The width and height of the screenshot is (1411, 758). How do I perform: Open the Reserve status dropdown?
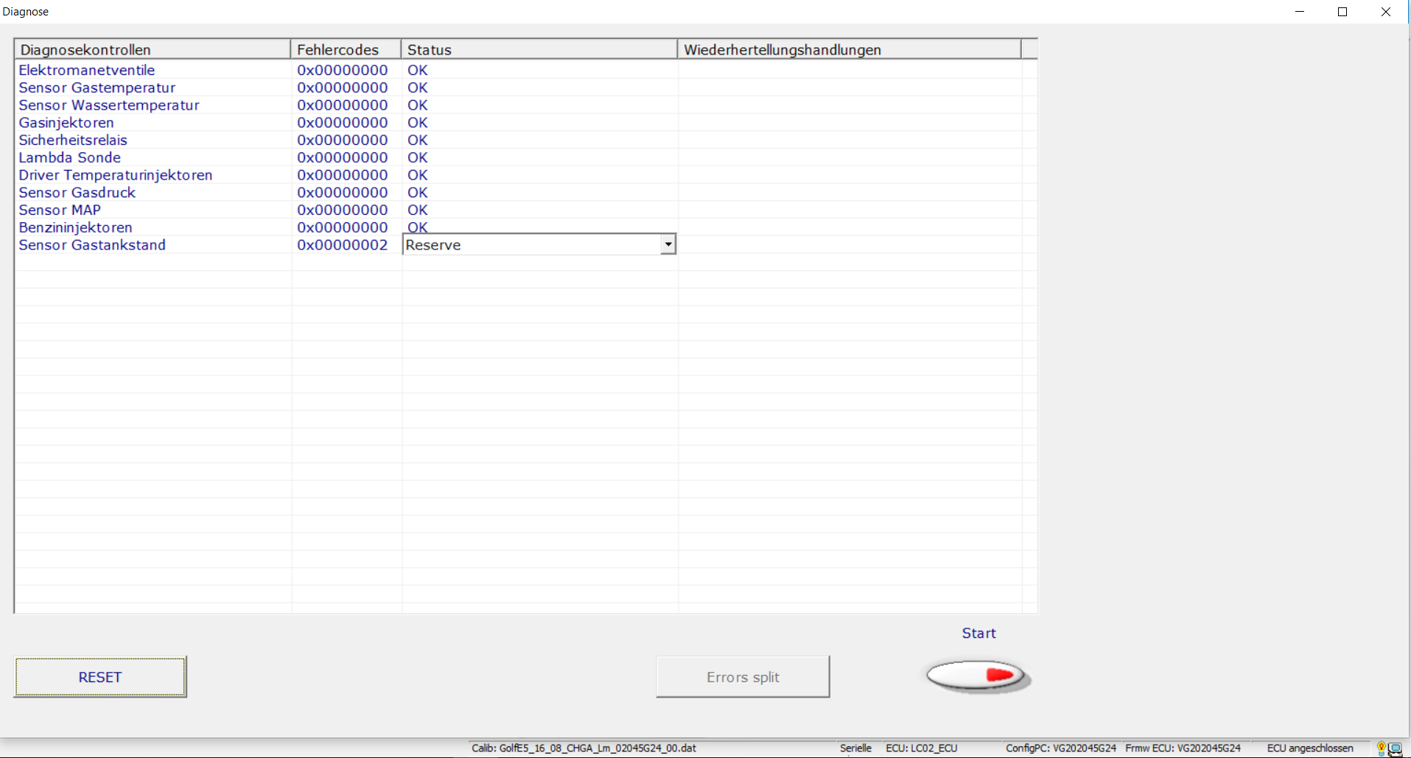668,244
